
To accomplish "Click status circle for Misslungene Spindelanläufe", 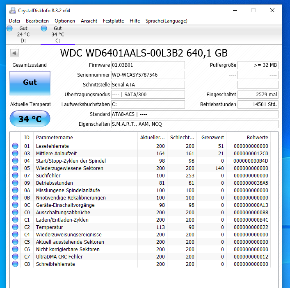I will click(x=15, y=190).
